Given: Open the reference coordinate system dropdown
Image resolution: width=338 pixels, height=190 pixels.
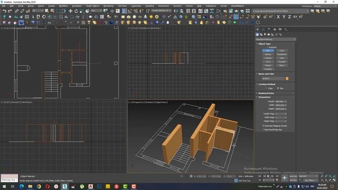Looking at the screenshot, I should tap(96, 11).
